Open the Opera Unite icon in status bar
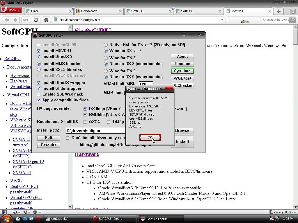The height and width of the screenshot is (223, 298). coord(25,212)
